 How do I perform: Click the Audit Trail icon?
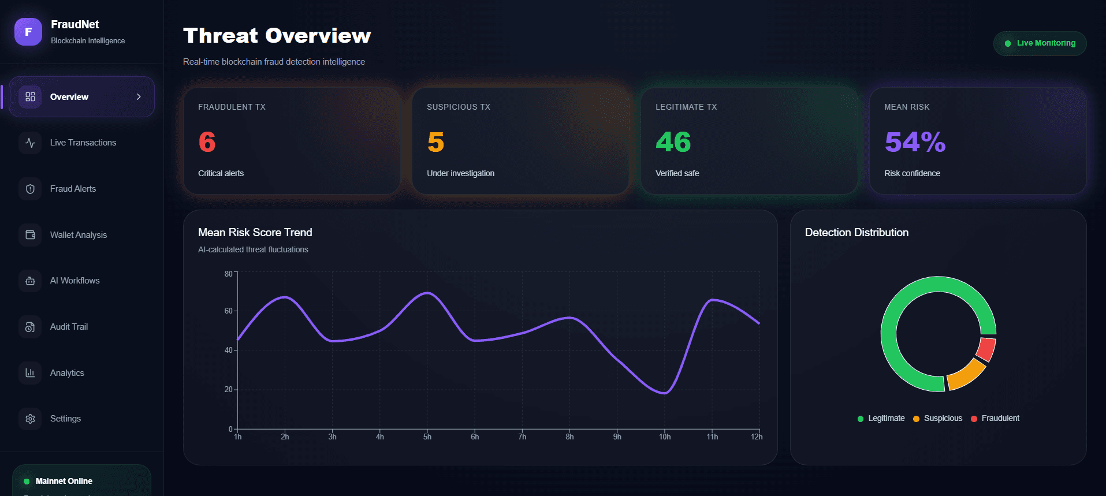(x=30, y=327)
